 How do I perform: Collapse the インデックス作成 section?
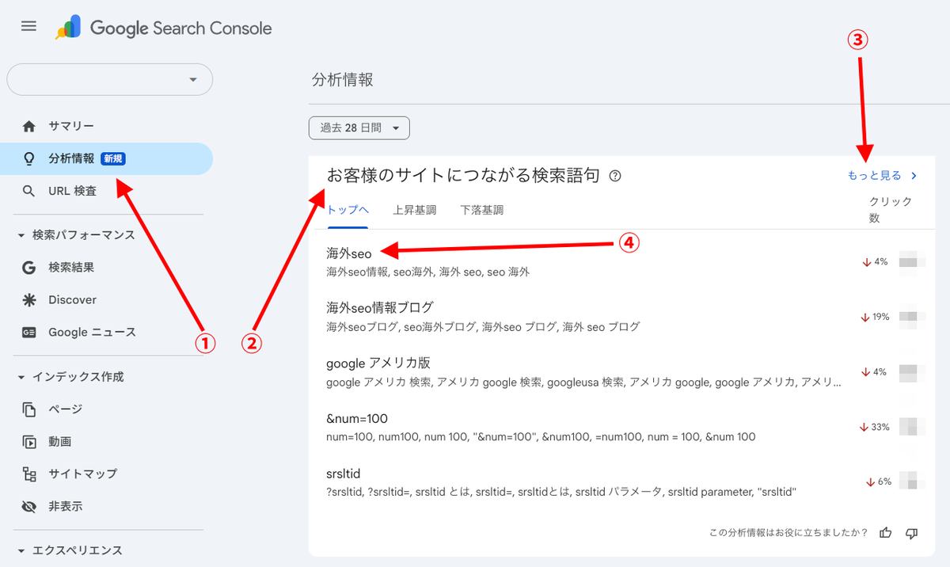[x=70, y=377]
